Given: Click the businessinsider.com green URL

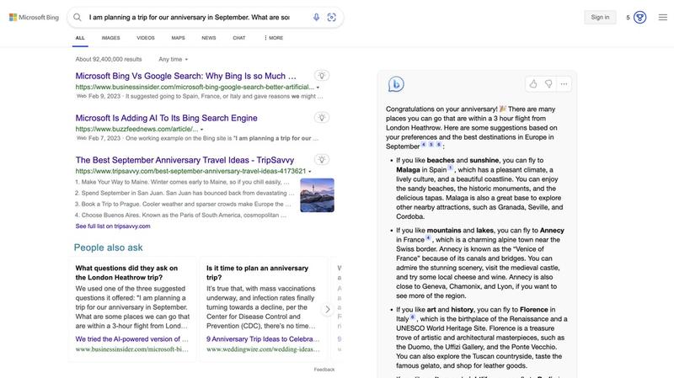Looking at the screenshot, I should click(195, 87).
